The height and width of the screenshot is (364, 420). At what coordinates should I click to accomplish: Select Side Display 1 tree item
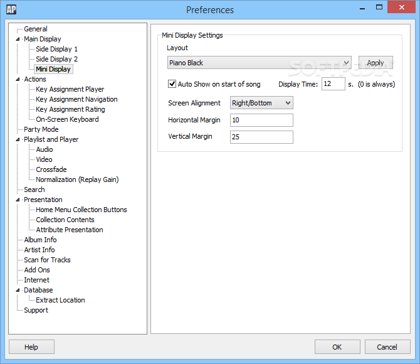coord(57,49)
